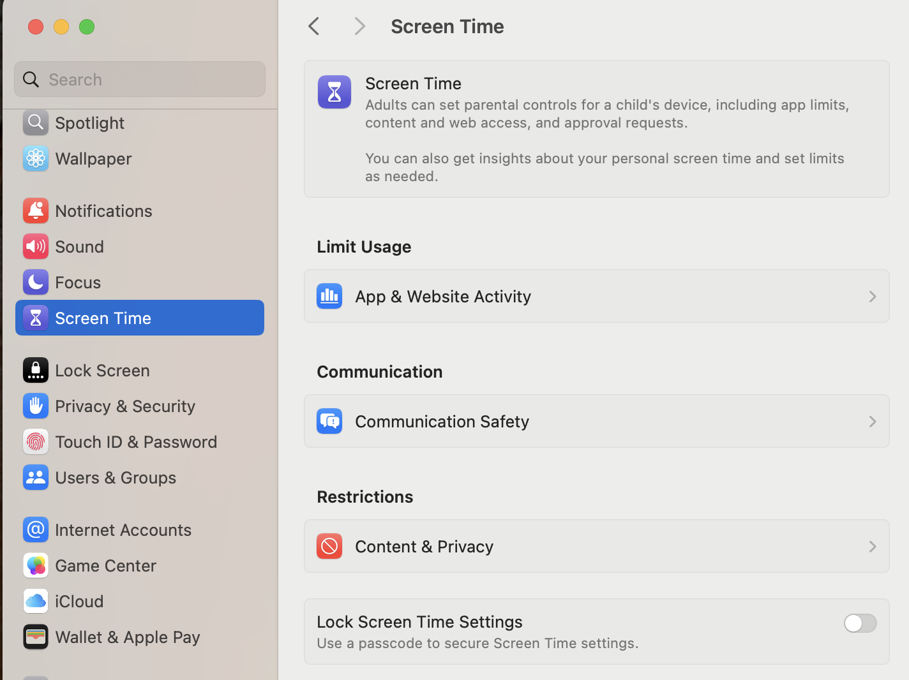Click the Privacy & Security hand icon
This screenshot has width=909, height=680.
pyautogui.click(x=36, y=406)
